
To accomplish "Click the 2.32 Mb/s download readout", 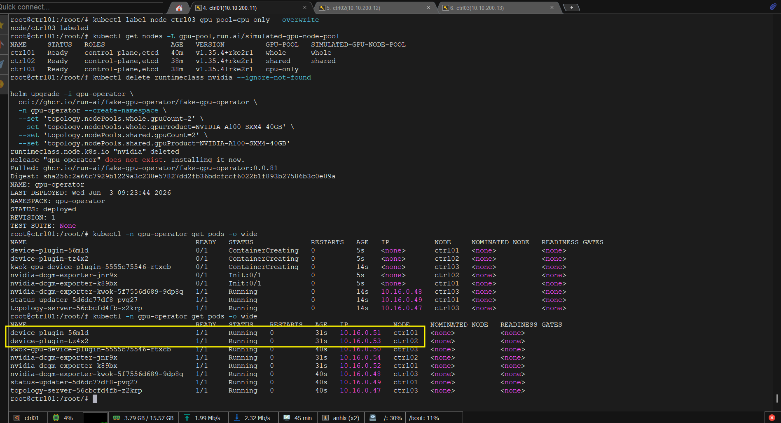I will [x=257, y=418].
